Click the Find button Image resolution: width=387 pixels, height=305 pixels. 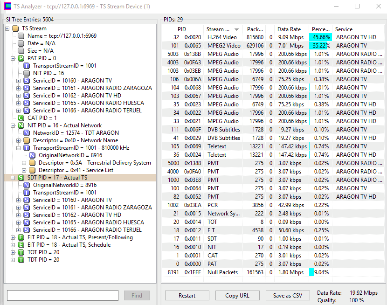(x=137, y=295)
